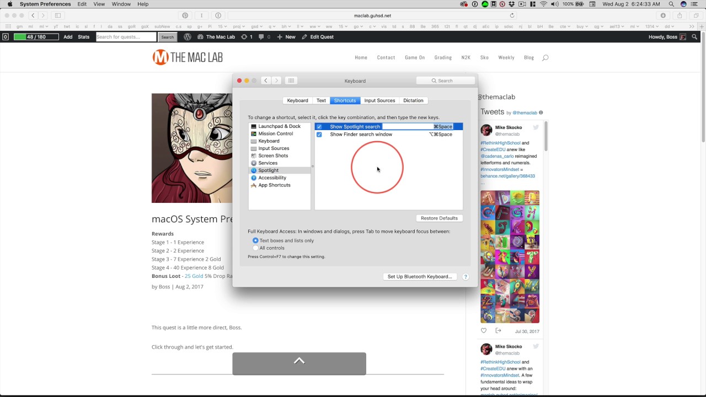This screenshot has height=397, width=706.
Task: Select App Shortcuts in shortcuts list
Action: pyautogui.click(x=280, y=185)
